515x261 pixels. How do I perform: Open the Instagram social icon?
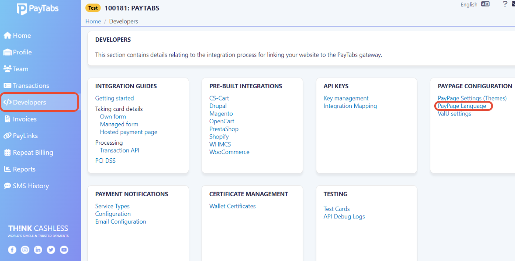(25, 250)
